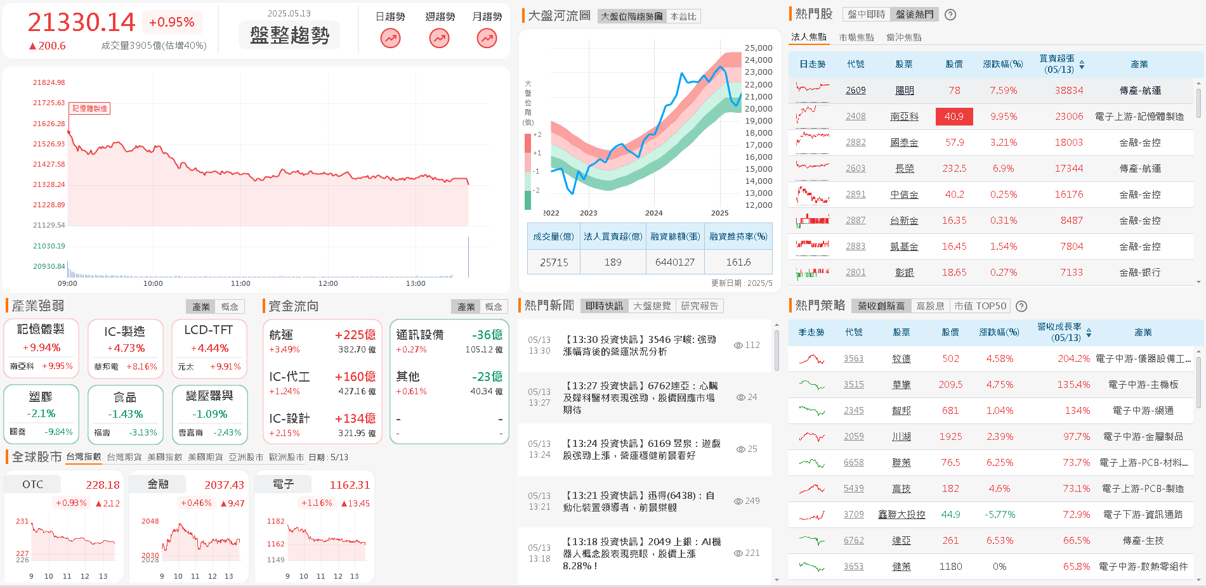The width and height of the screenshot is (1206, 587).
Task: Toggle 資金流向 panel to 概念 view
Action: pos(494,307)
